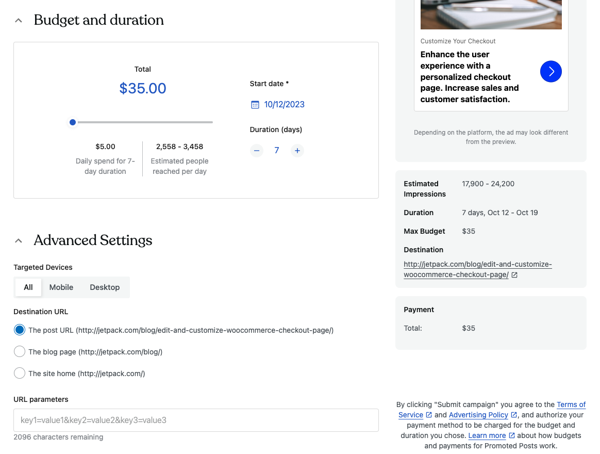Select the post URL radio option
The image size is (600, 454).
[20, 330]
